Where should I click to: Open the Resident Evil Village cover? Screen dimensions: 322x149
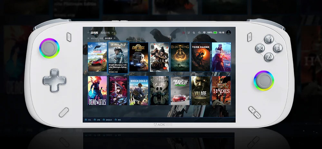click(201, 91)
